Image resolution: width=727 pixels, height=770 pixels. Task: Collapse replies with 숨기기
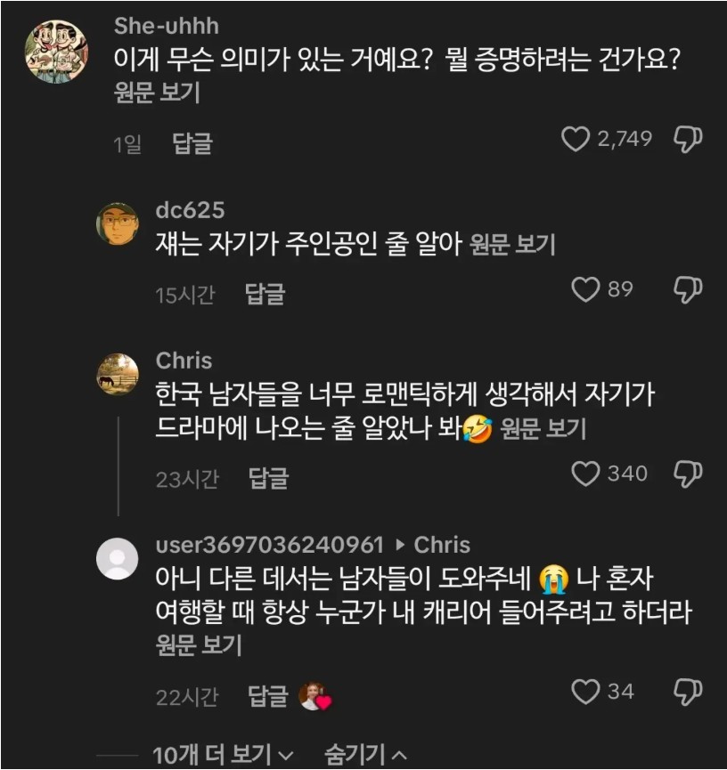coord(365,756)
